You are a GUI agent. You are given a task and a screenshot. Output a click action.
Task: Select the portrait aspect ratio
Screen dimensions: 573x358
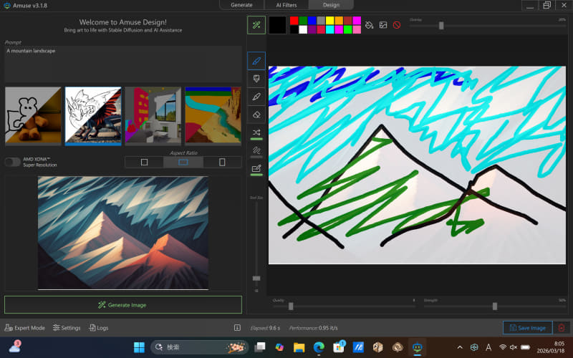tap(222, 162)
